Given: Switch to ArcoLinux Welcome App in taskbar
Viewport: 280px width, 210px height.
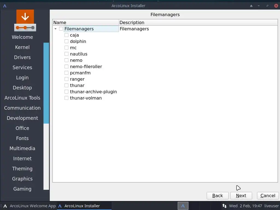Looking at the screenshot, I should (30, 206).
